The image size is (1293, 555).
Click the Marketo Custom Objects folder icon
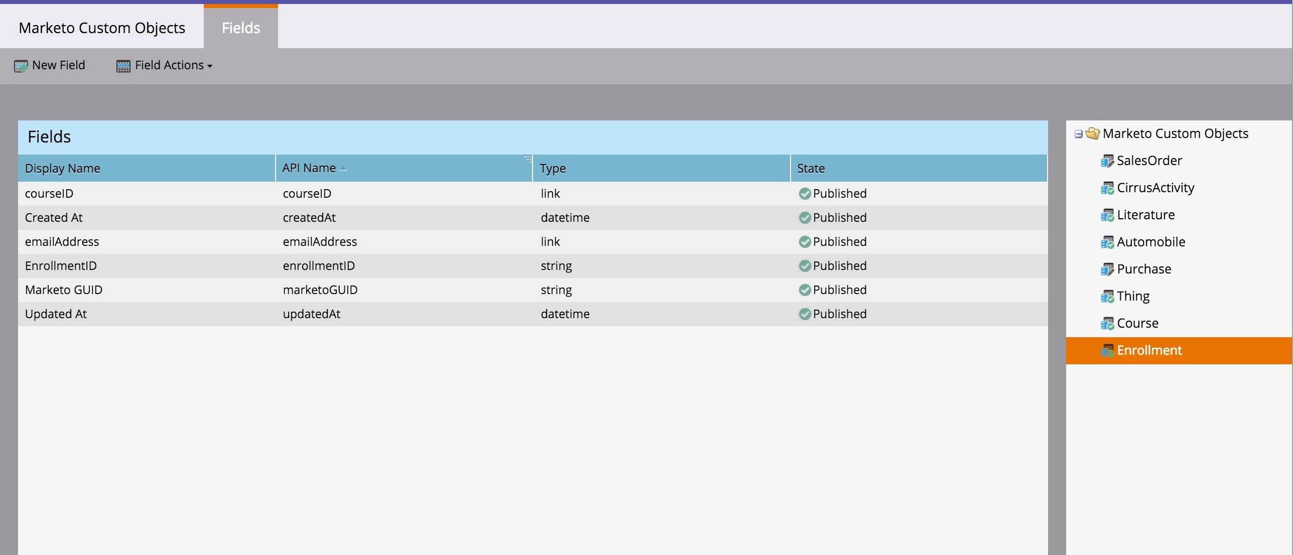pos(1092,133)
